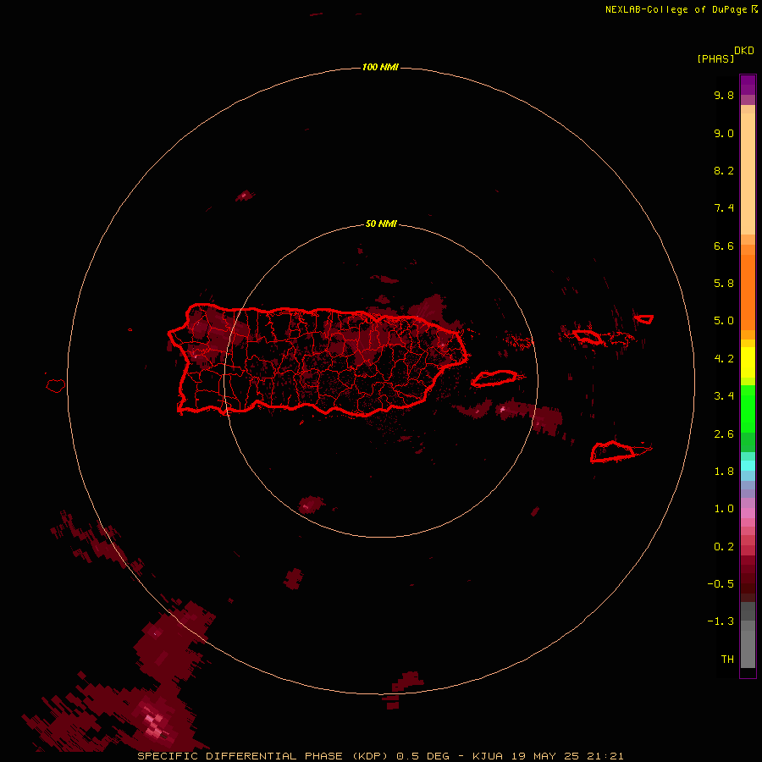Click the Vieques island outline
The width and height of the screenshot is (762, 762).
[x=494, y=378]
